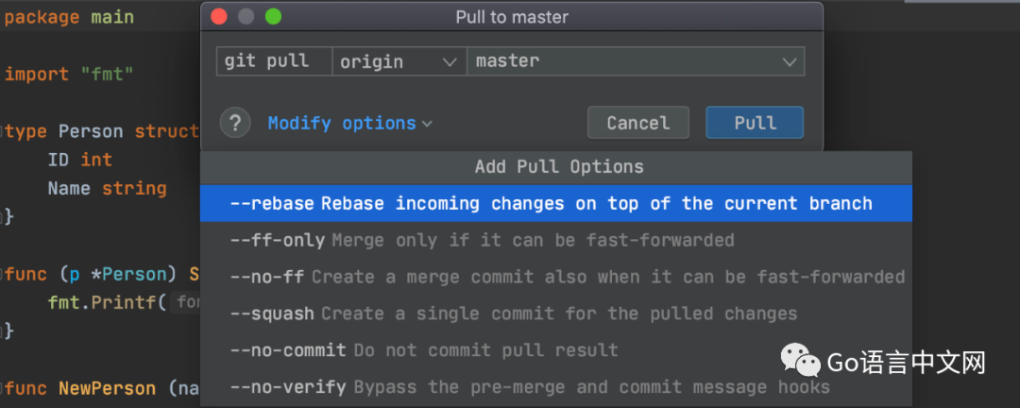Click the green maximize window button
Viewport: 1020px width, 408px height.
pyautogui.click(x=273, y=17)
